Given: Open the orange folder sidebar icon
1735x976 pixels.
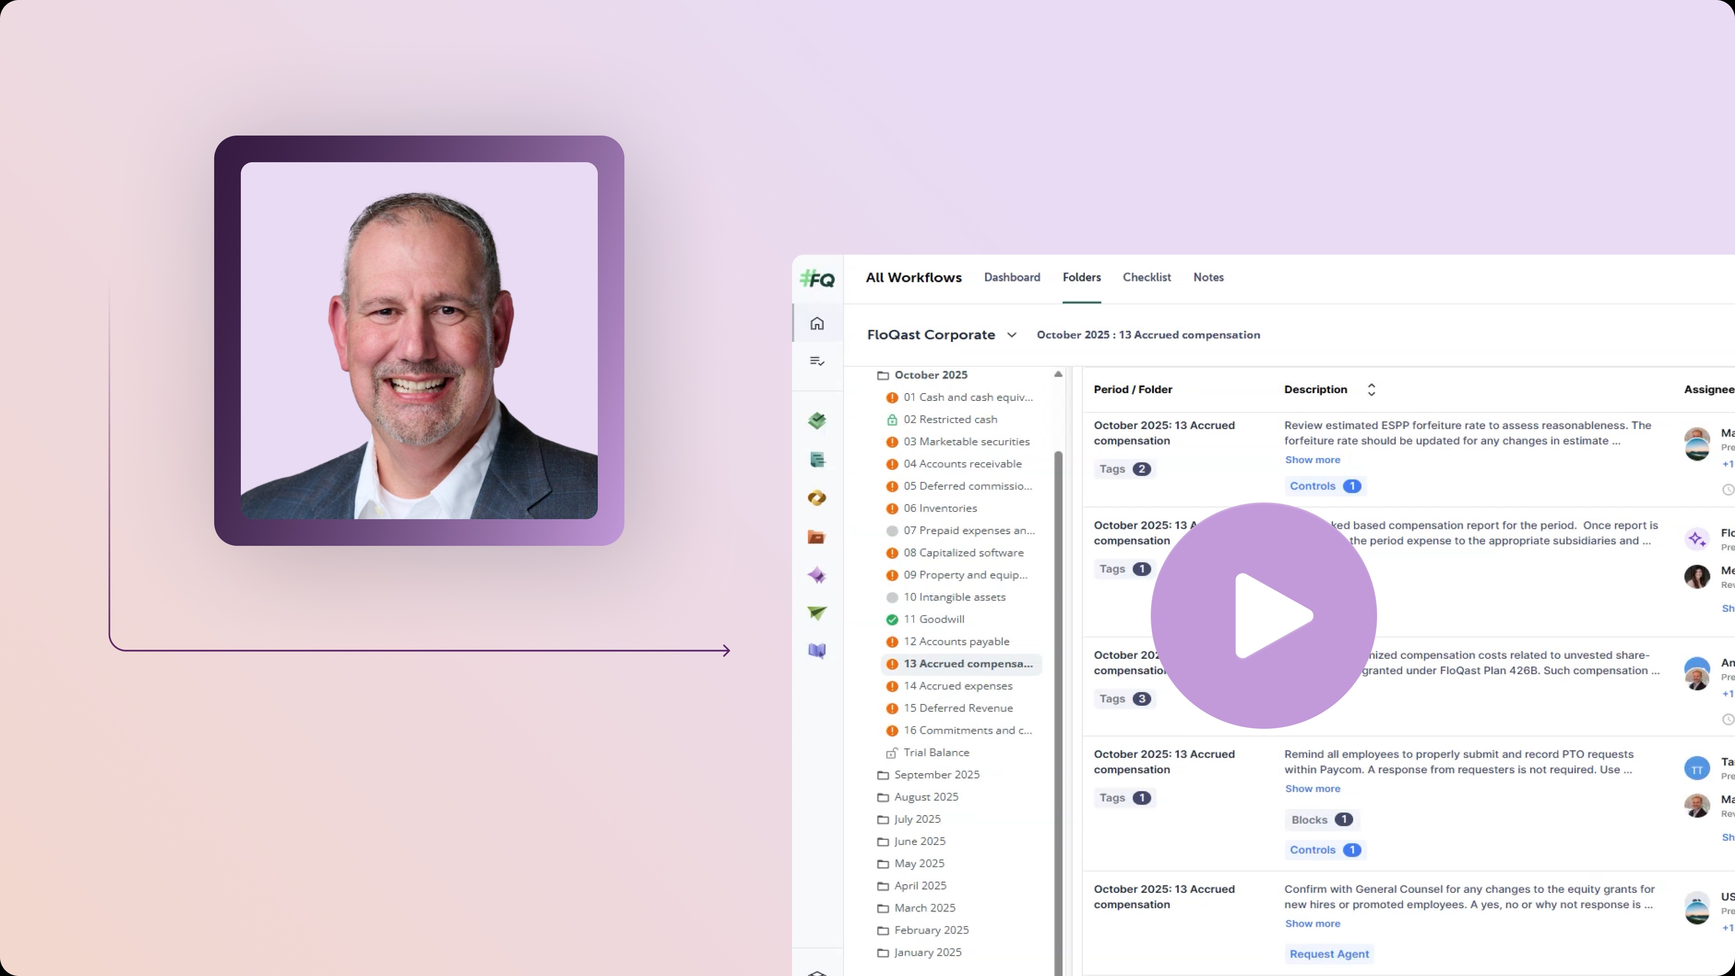Looking at the screenshot, I should (x=817, y=537).
